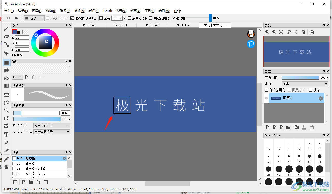Click the Navigator preview thumbnail

click(x=297, y=52)
